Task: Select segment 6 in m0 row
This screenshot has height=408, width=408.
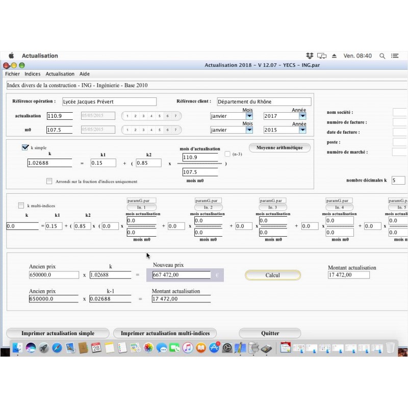Action: 168,130
